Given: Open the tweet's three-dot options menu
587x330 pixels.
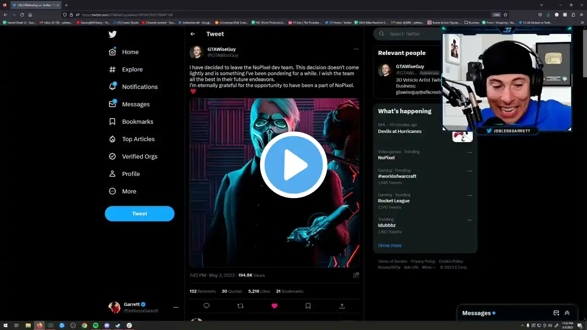Looking at the screenshot, I should point(356,49).
